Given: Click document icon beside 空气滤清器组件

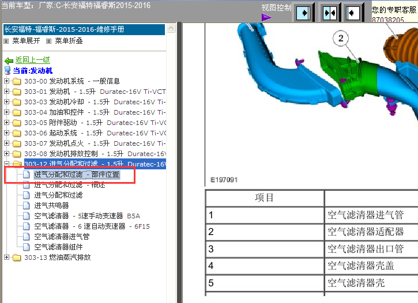Looking at the screenshot, I should 26,247.
